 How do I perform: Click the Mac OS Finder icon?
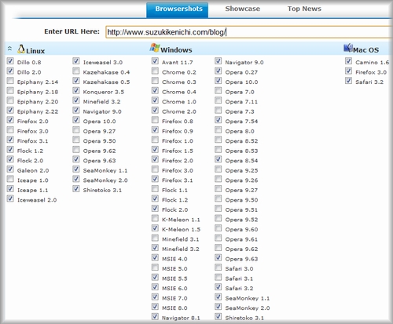click(348, 48)
